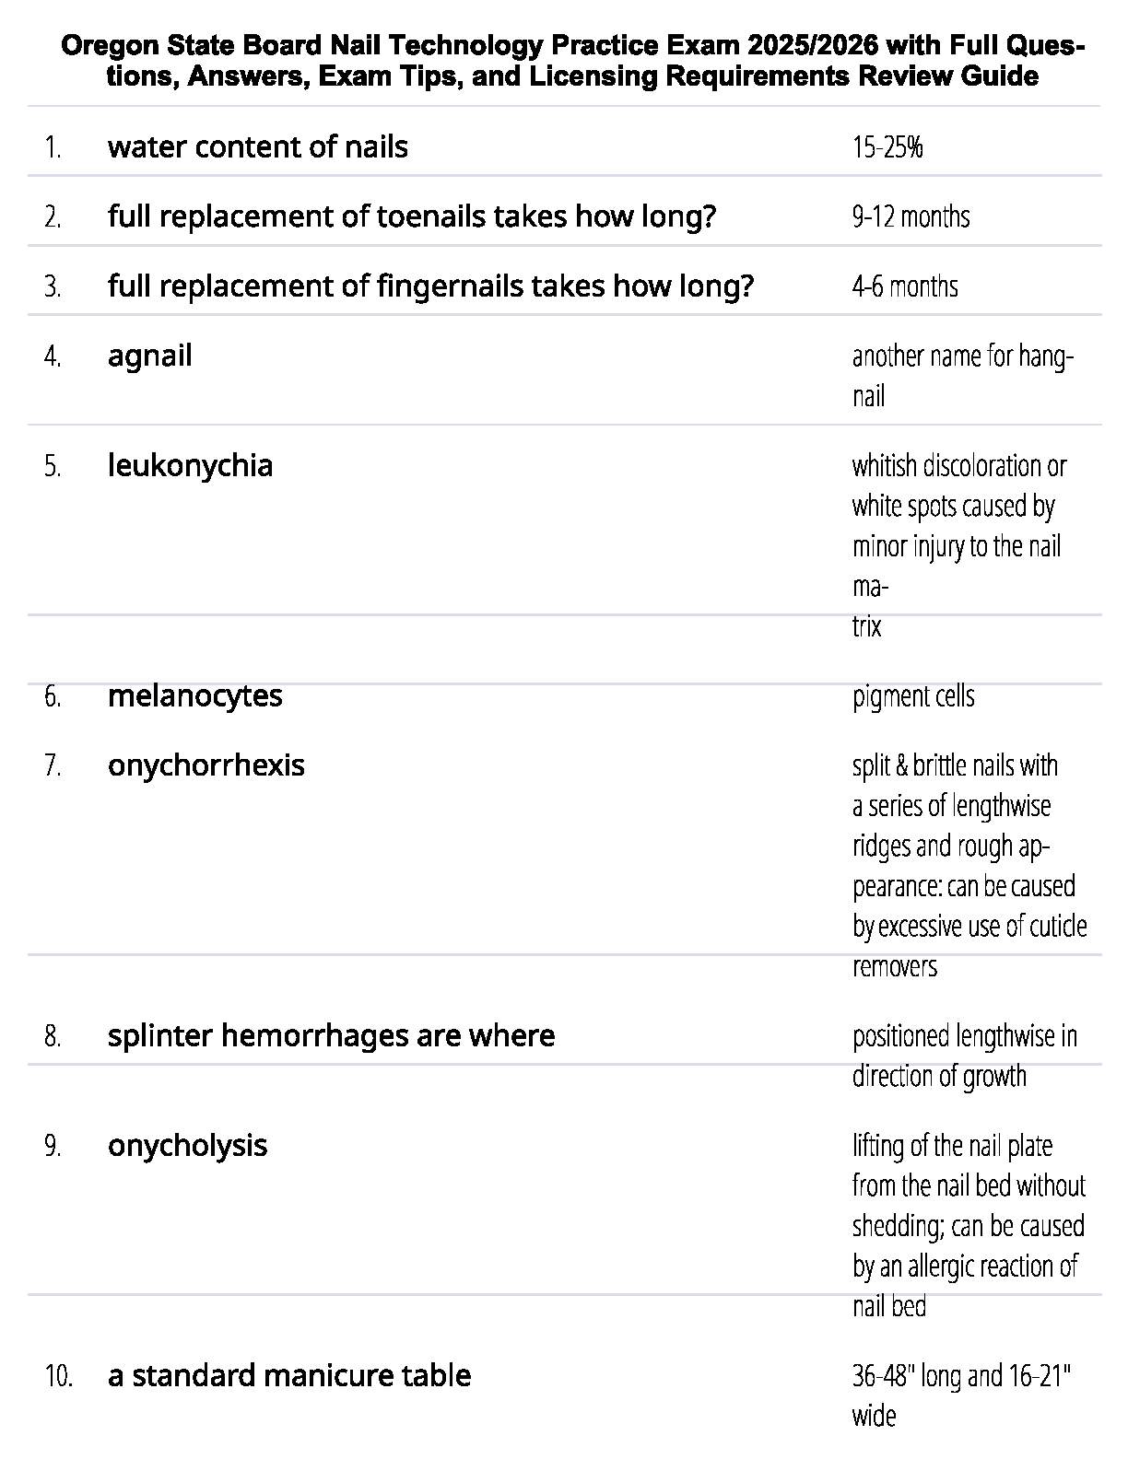Click the term "water content of nails"
The width and height of the screenshot is (1128, 1459).
coord(257,147)
